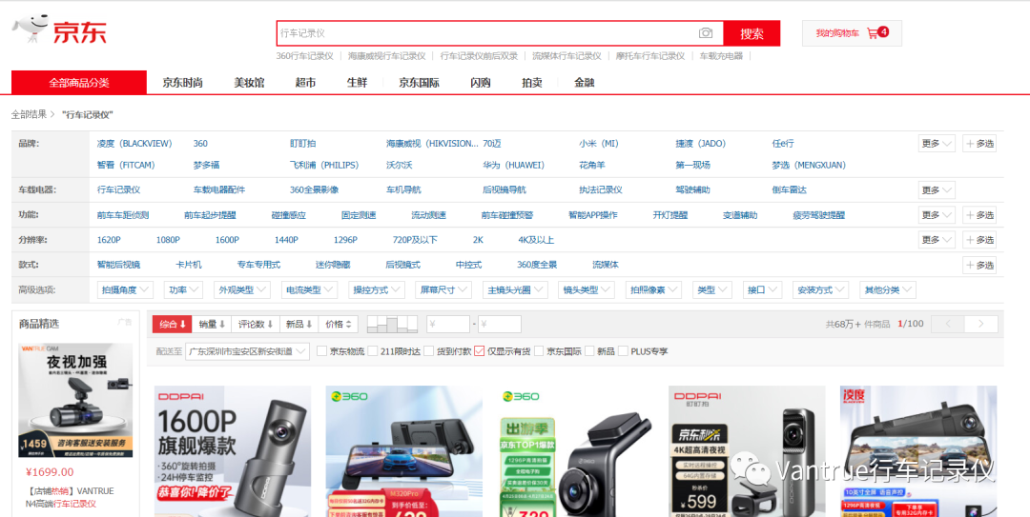
Task: Click 我的购物车 button
Action: coord(852,32)
